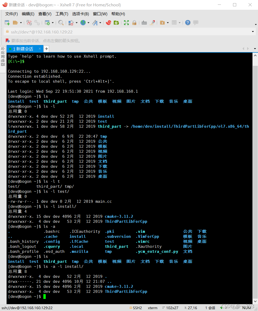Open the 文件(F) menu

12,14
